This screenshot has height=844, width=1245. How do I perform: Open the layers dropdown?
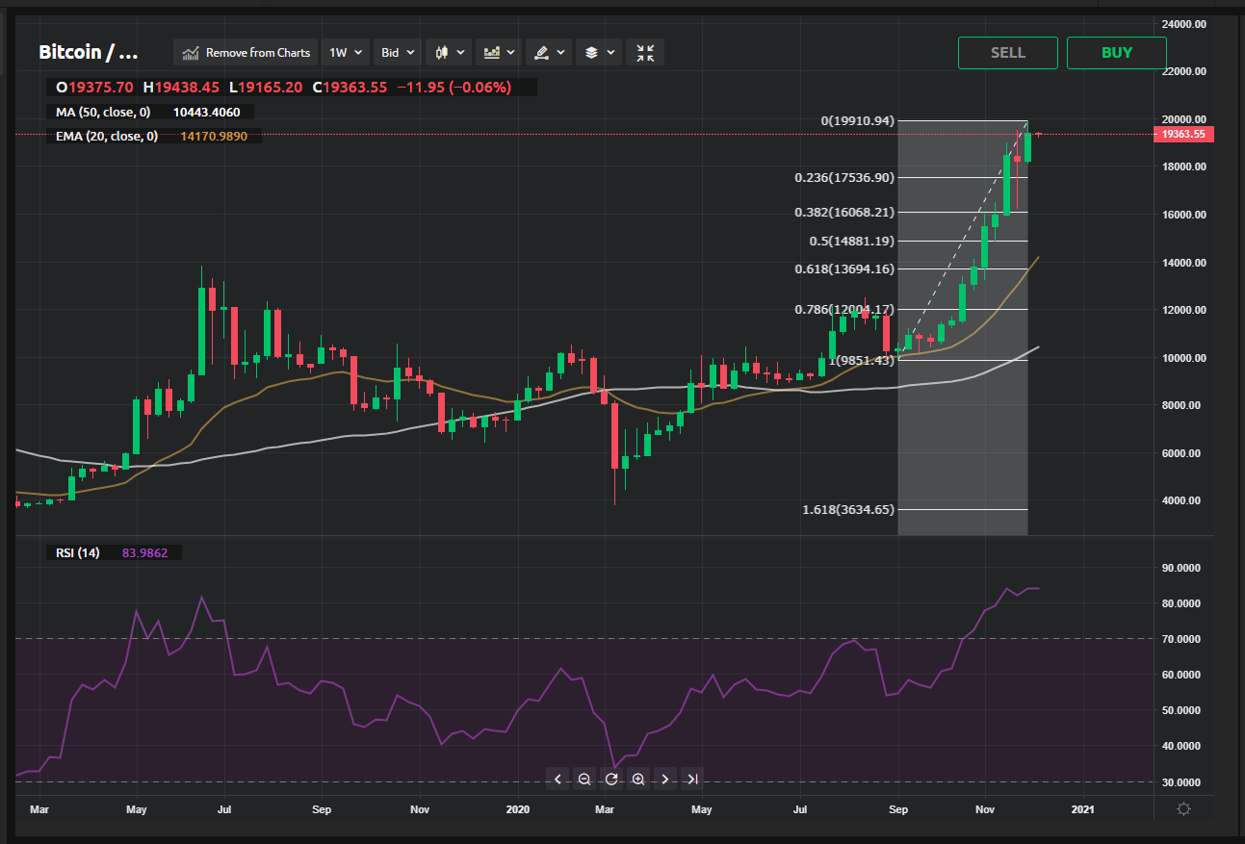pyautogui.click(x=599, y=52)
